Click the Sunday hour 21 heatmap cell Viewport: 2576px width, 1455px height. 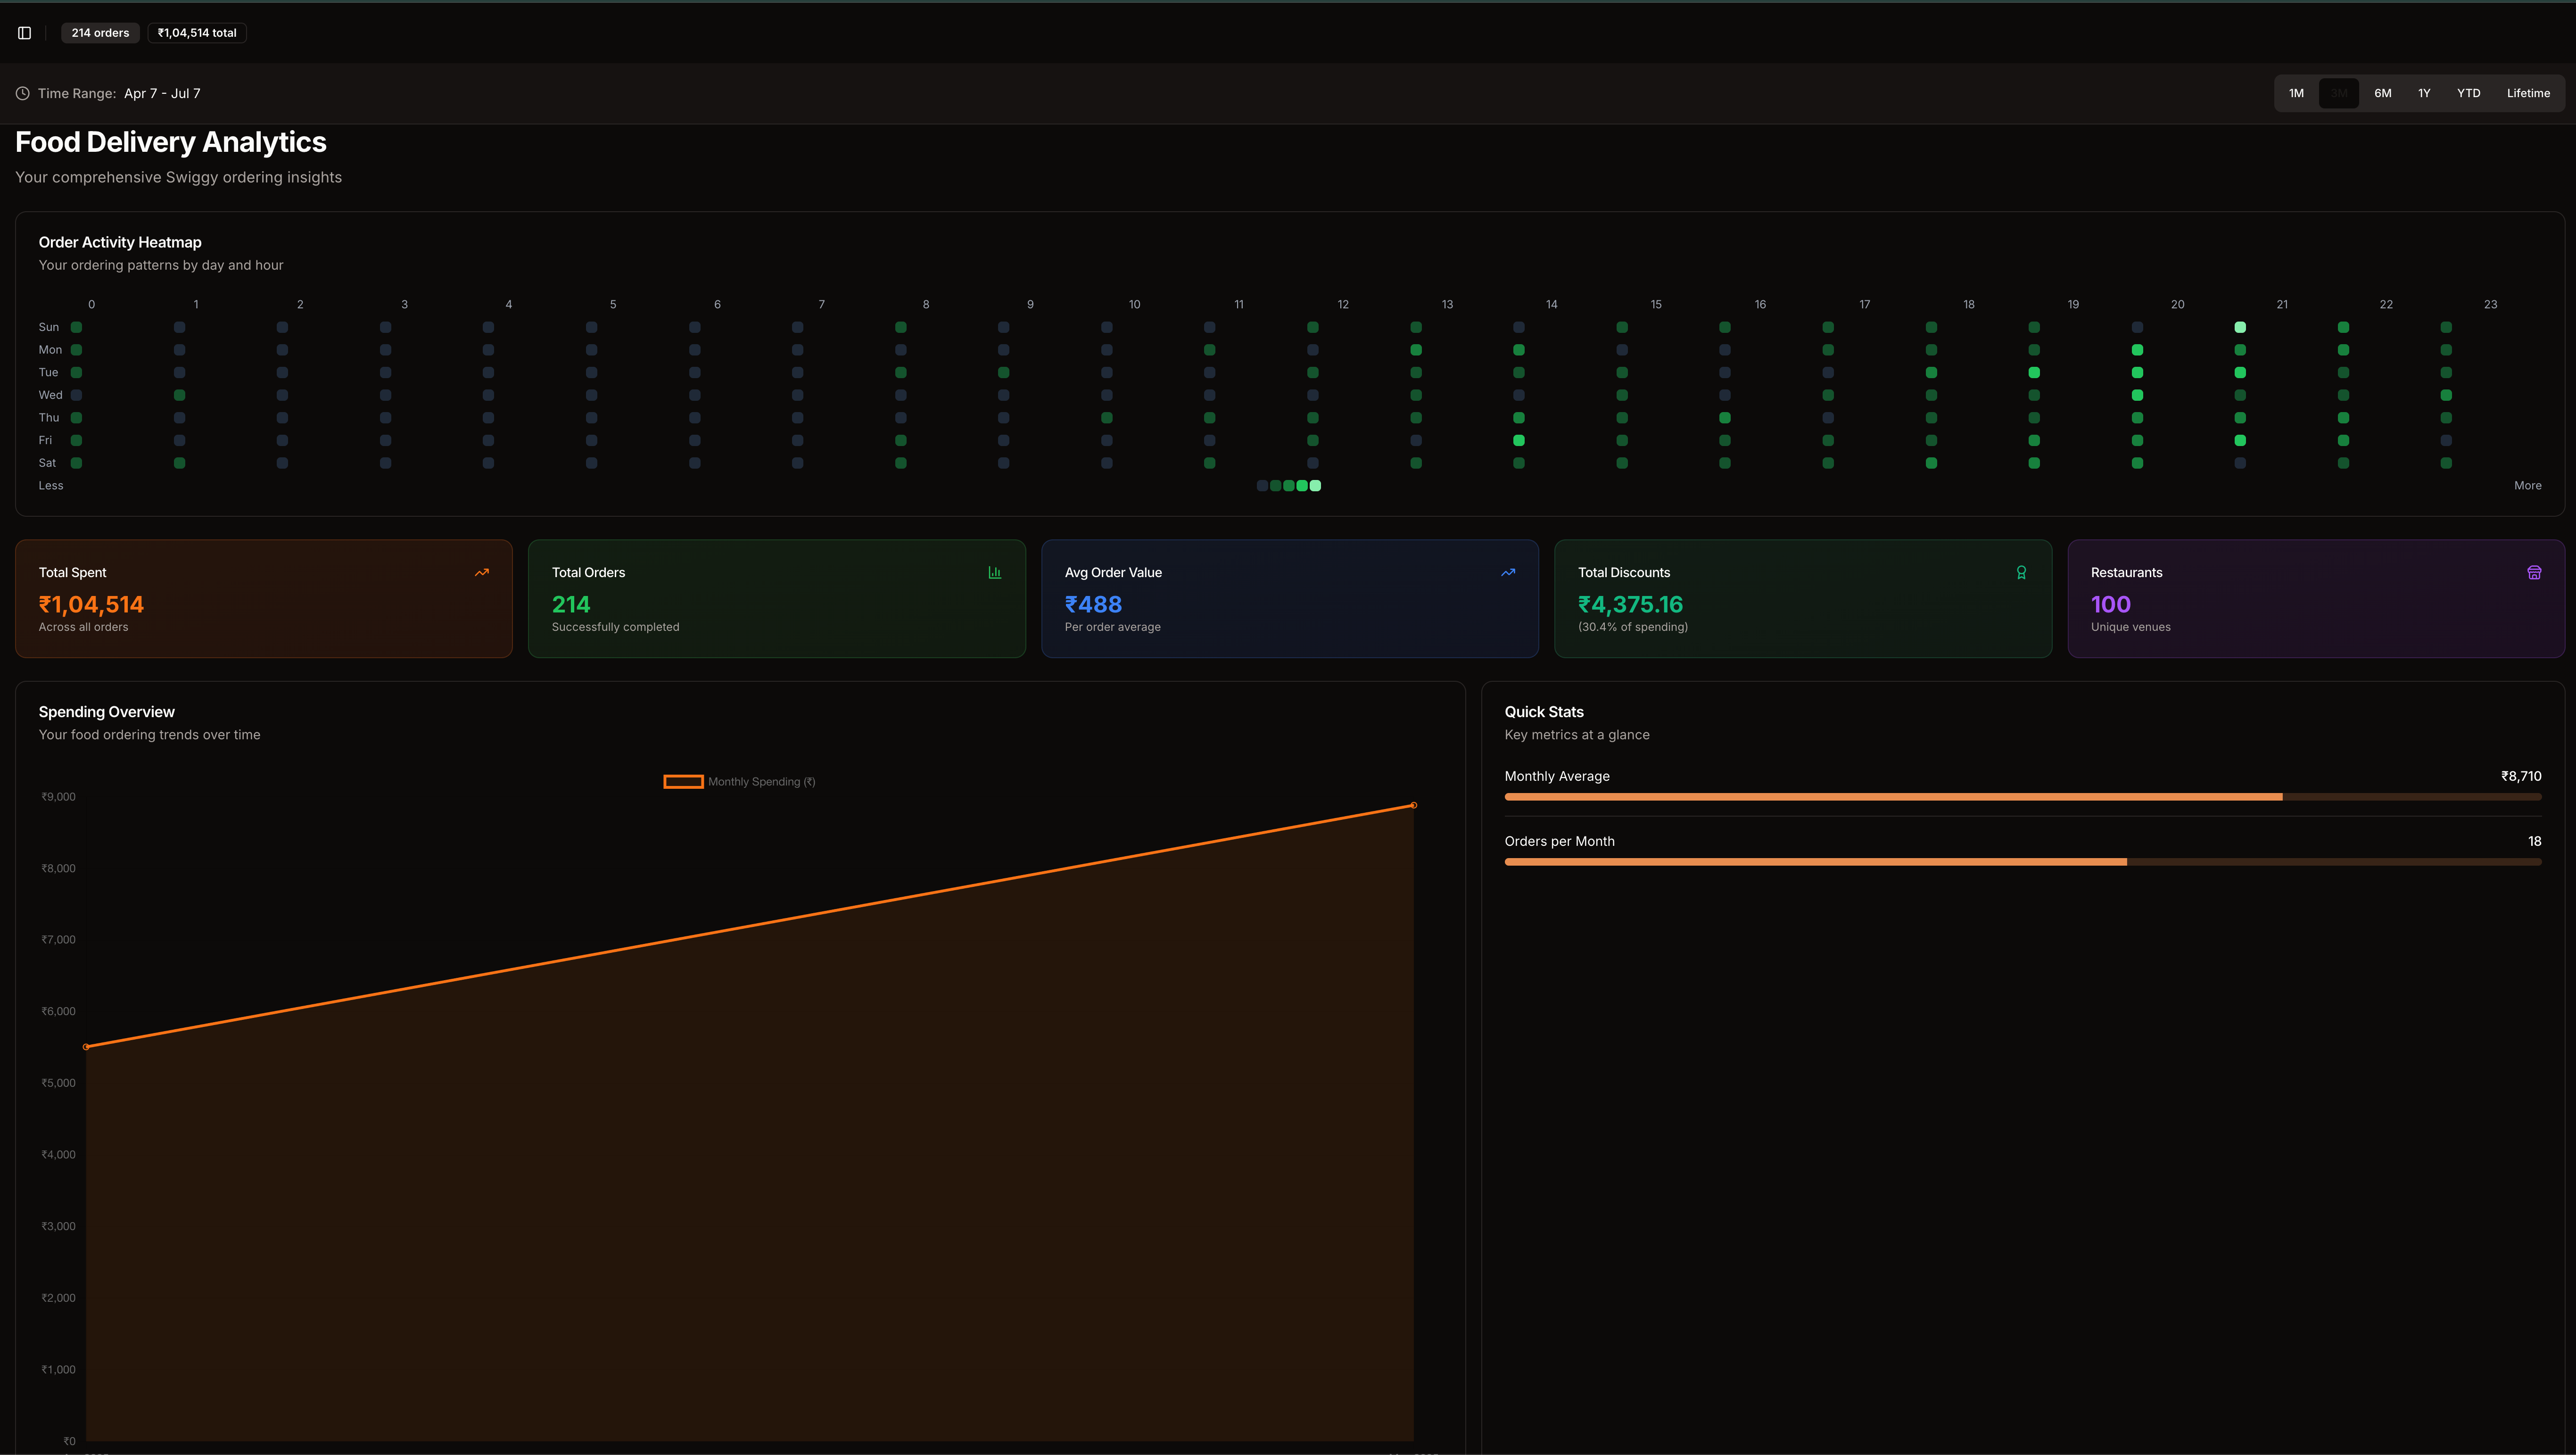(x=2240, y=327)
